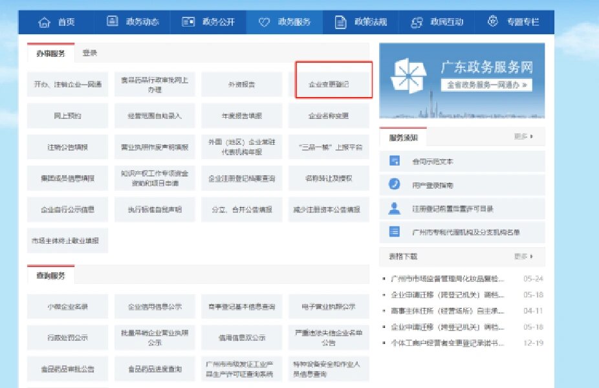Open 食品药品进度查询
The width and height of the screenshot is (599, 388).
[155, 369]
